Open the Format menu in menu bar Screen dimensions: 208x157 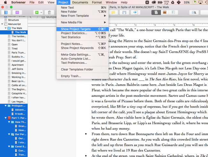tap(97, 2)
